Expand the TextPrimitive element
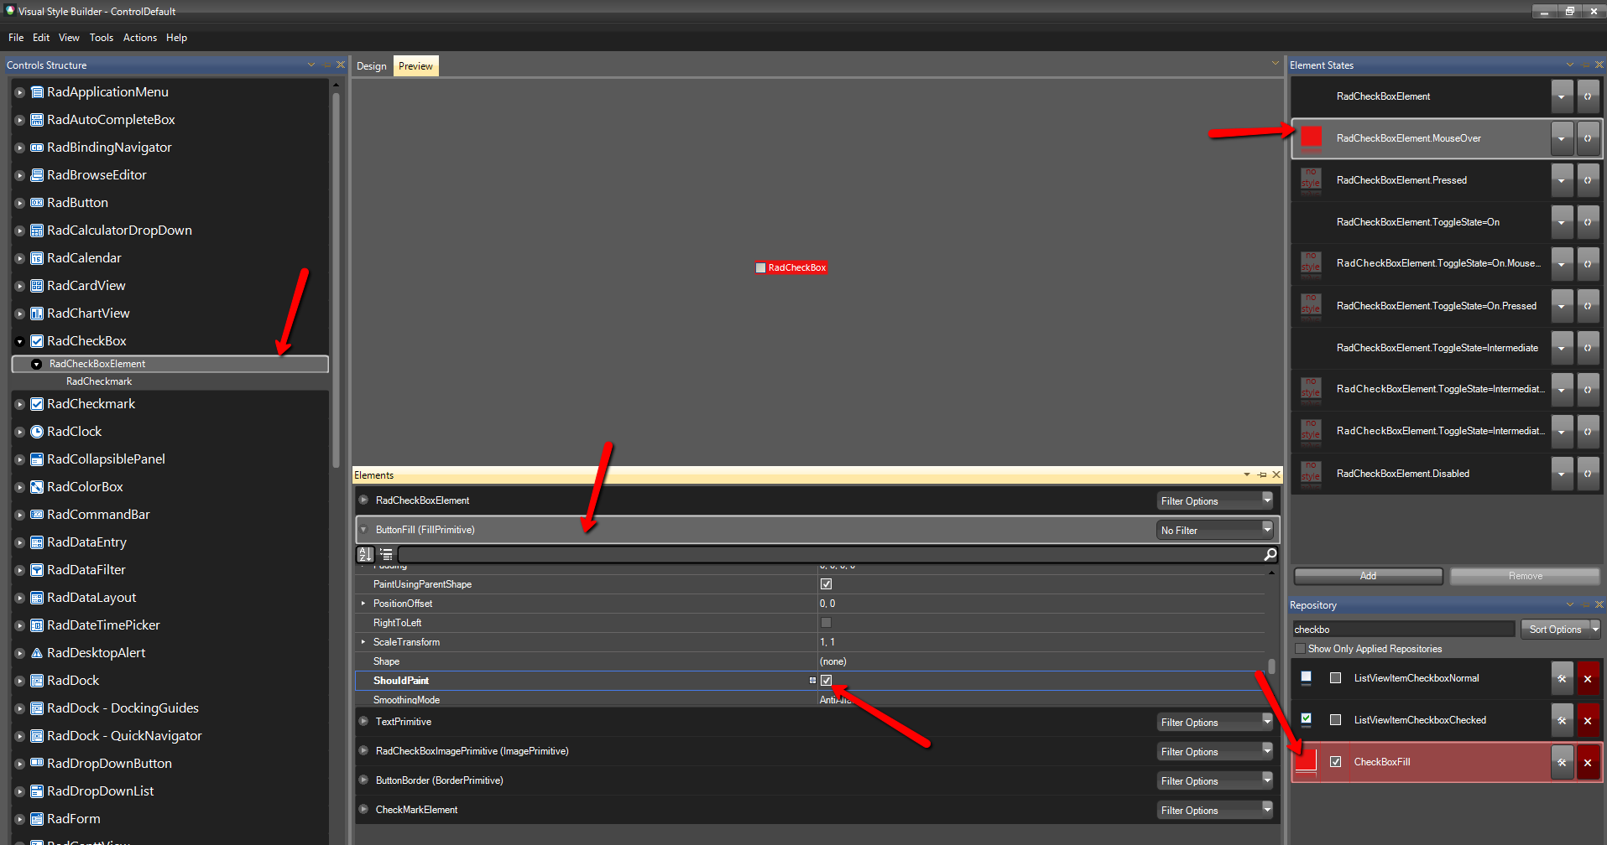Viewport: 1607px width, 845px height. 363,721
